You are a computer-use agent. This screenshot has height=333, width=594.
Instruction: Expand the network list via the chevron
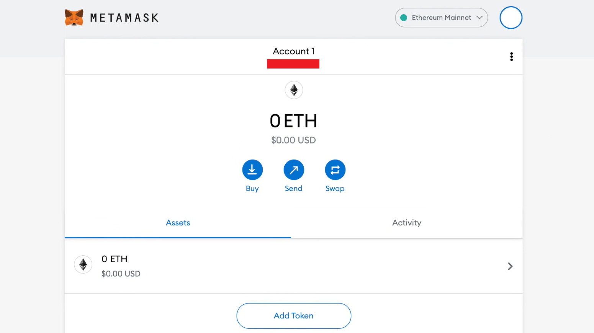[x=479, y=18]
